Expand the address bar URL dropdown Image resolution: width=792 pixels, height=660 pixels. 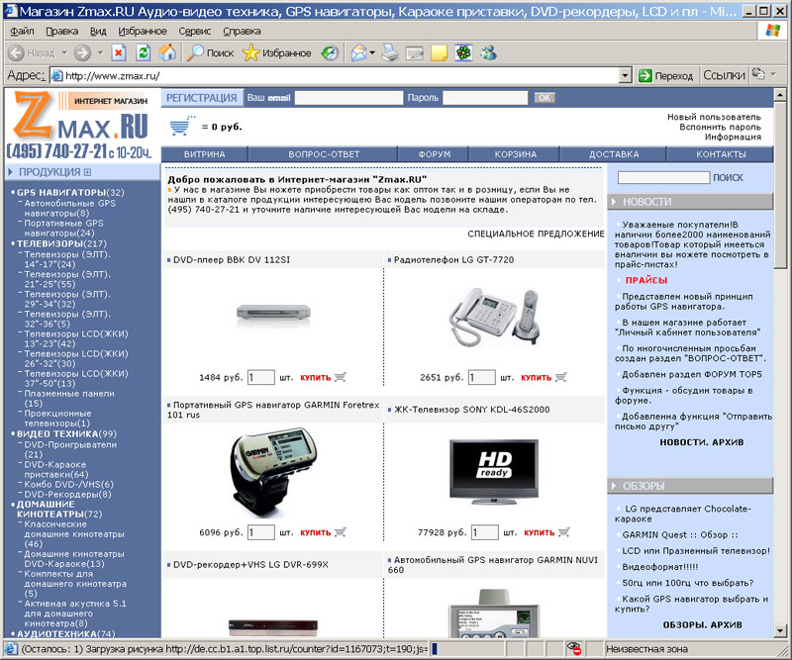click(626, 76)
